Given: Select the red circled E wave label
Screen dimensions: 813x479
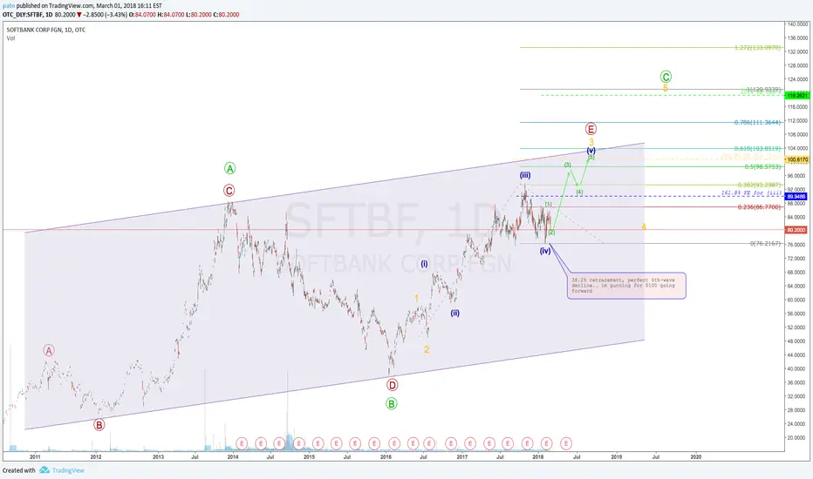Looking at the screenshot, I should point(591,128).
